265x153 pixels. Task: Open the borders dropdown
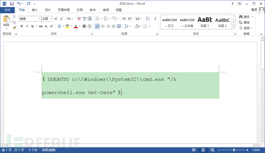tap(149, 26)
